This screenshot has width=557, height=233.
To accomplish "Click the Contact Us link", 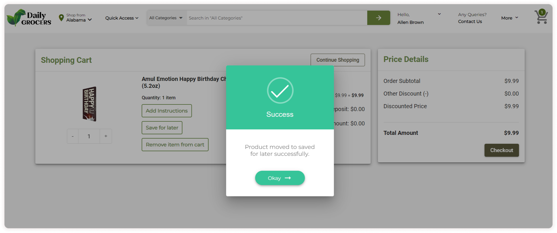I will [x=470, y=22].
